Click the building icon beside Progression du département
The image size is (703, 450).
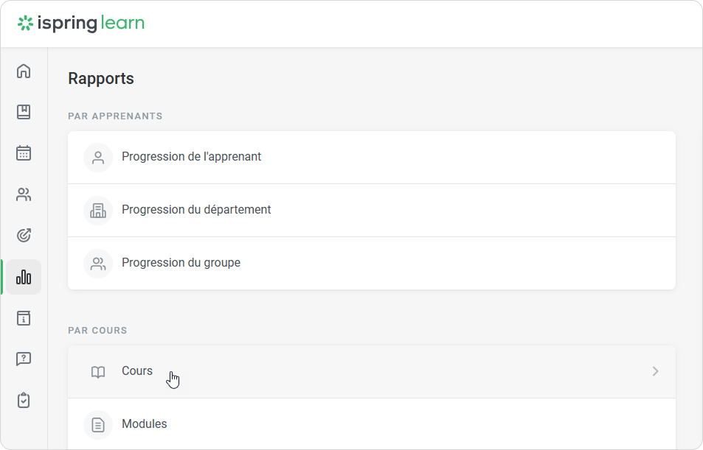click(98, 211)
